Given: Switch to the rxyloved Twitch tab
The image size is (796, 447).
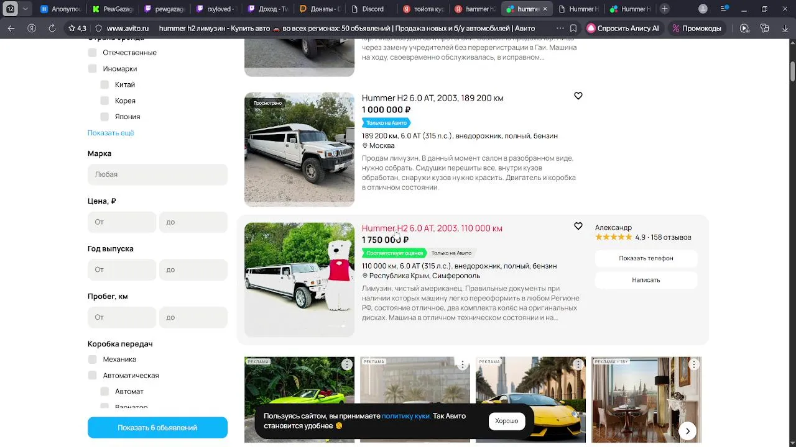Looking at the screenshot, I should point(216,9).
